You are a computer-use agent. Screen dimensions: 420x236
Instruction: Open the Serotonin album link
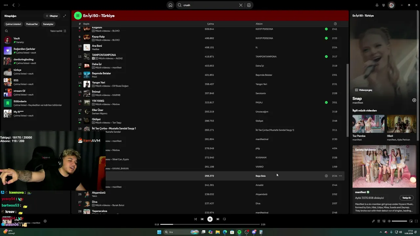(261, 93)
